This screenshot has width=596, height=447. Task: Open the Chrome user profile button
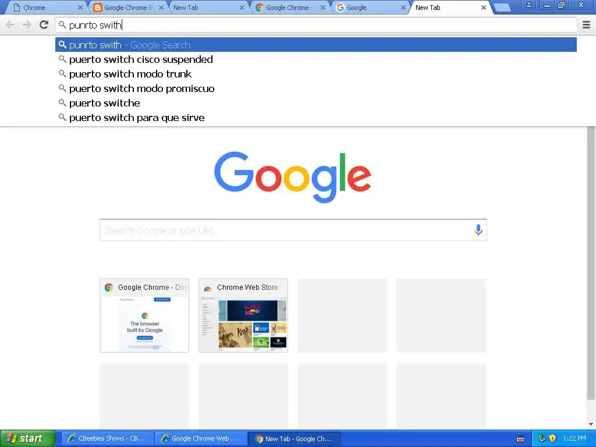click(x=528, y=5)
